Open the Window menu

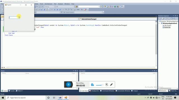click(67, 4)
